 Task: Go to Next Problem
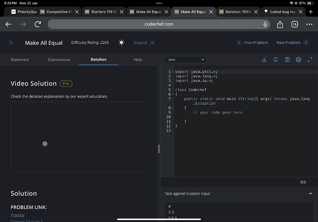[x=293, y=42]
